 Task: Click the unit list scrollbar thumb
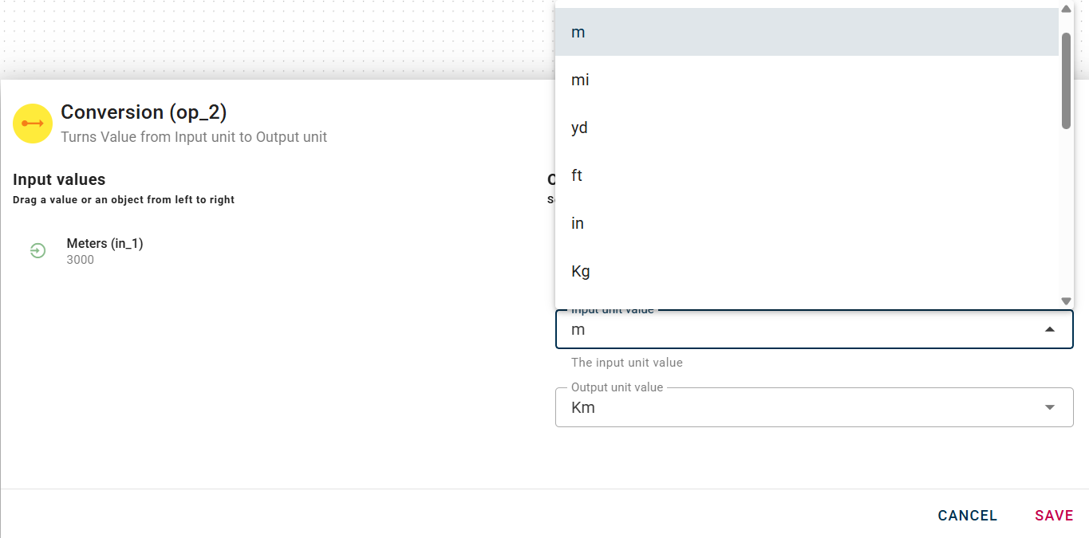1066,80
